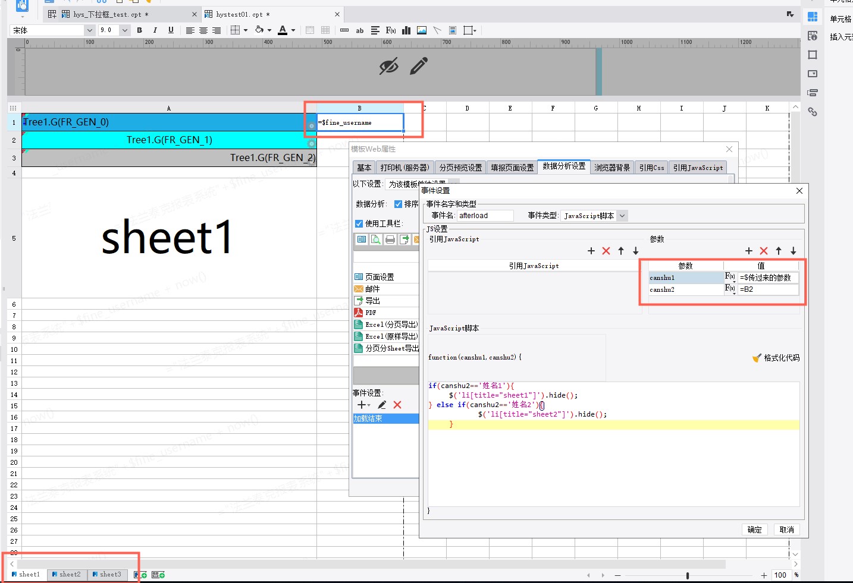This screenshot has width=853, height=583.
Task: Switch to '填报页面设置' tab
Action: tap(512, 168)
